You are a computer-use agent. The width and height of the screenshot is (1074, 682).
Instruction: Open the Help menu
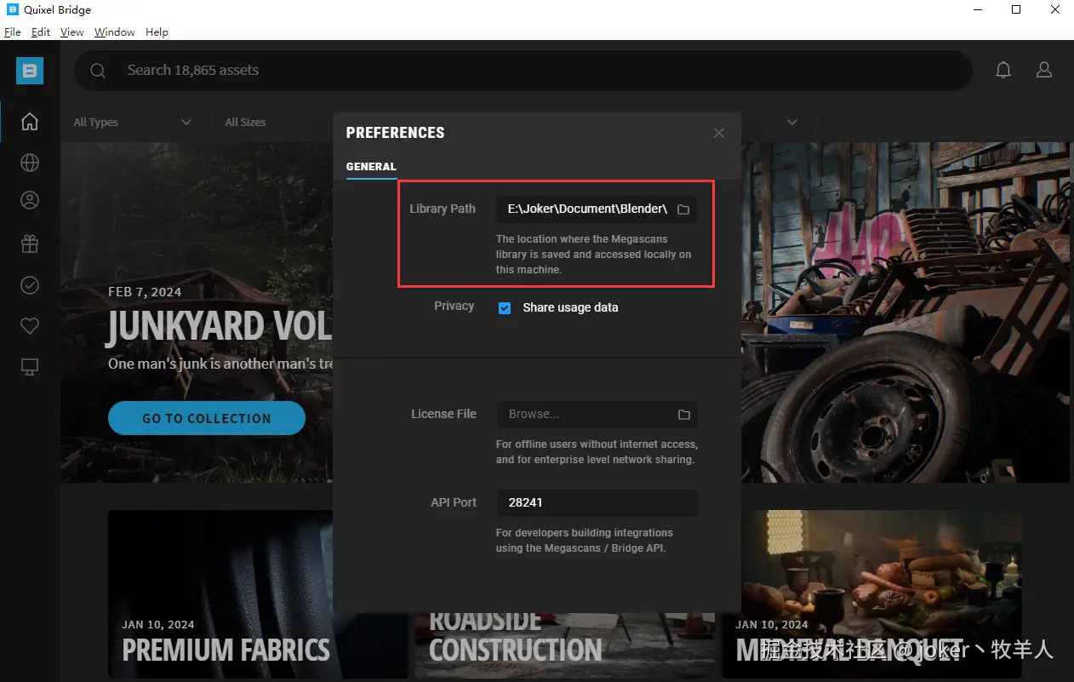[x=157, y=32]
